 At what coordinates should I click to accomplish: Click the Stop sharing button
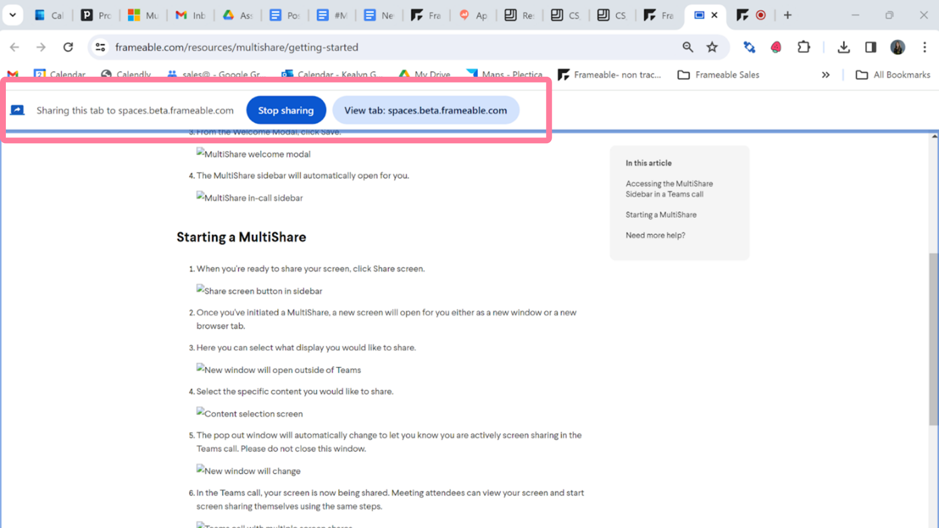286,110
